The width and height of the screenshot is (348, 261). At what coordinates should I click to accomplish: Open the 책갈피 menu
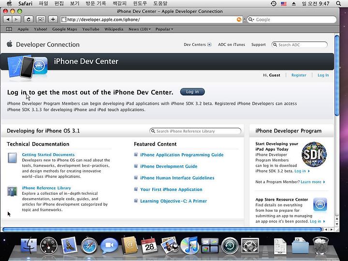tap(119, 3)
